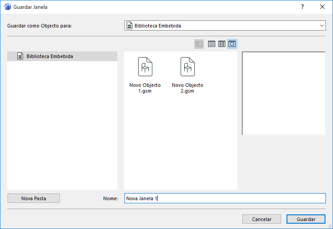Click the go up one folder icon

click(199, 44)
